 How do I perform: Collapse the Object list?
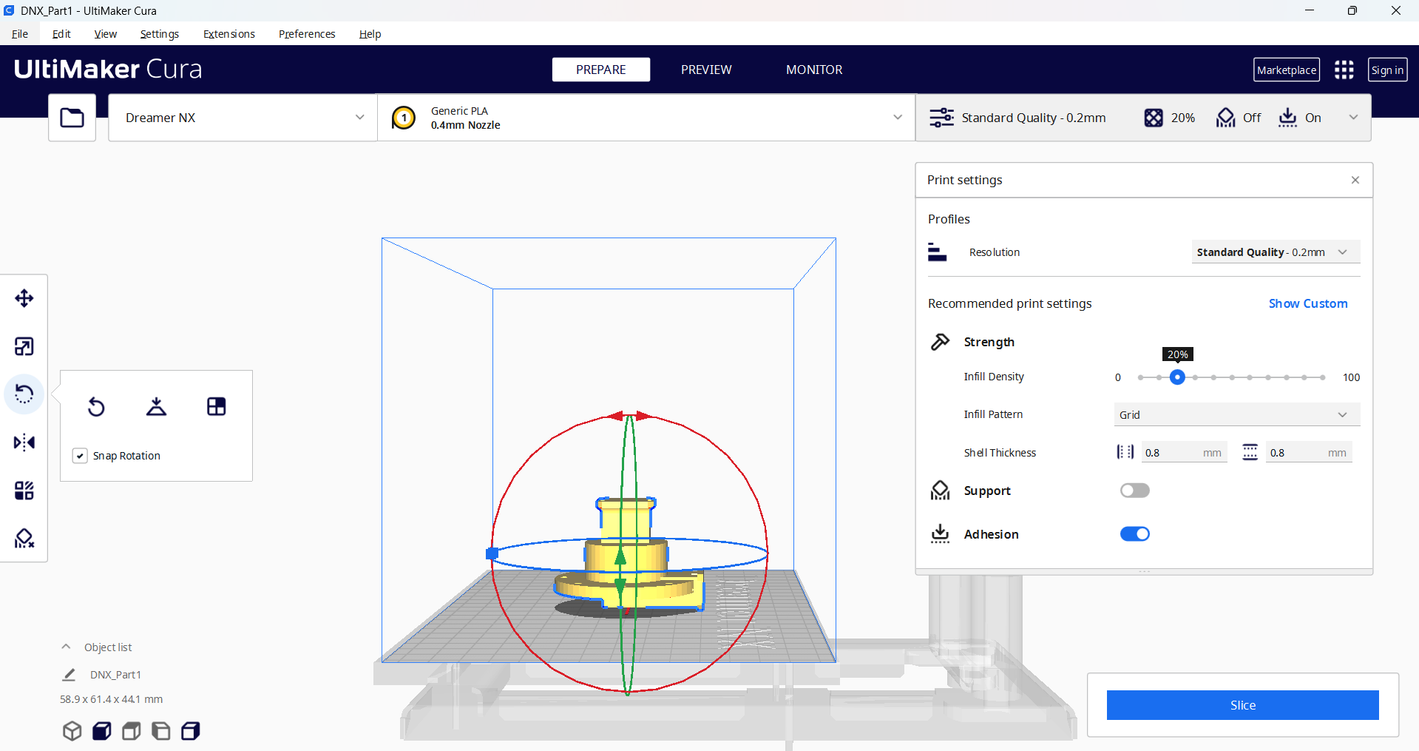(66, 647)
